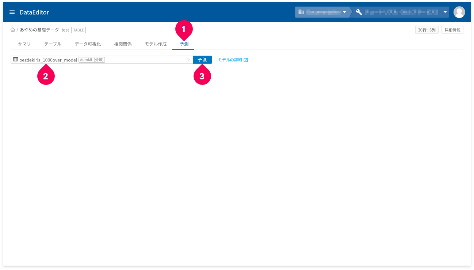Click the 詳細情報 button
The image size is (474, 270).
click(452, 30)
